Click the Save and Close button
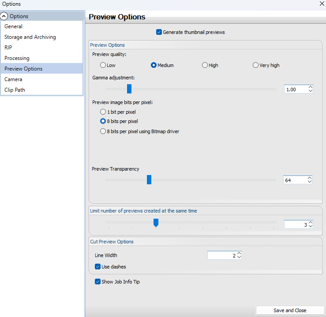Screen dimensions: 326x317 290,310
